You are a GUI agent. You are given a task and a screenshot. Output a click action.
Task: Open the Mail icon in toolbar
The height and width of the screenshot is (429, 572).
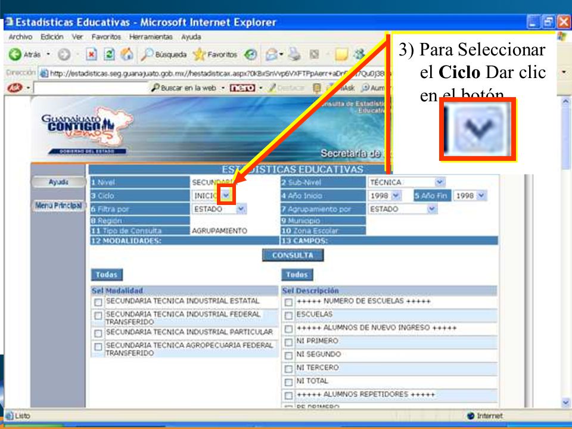pos(272,55)
